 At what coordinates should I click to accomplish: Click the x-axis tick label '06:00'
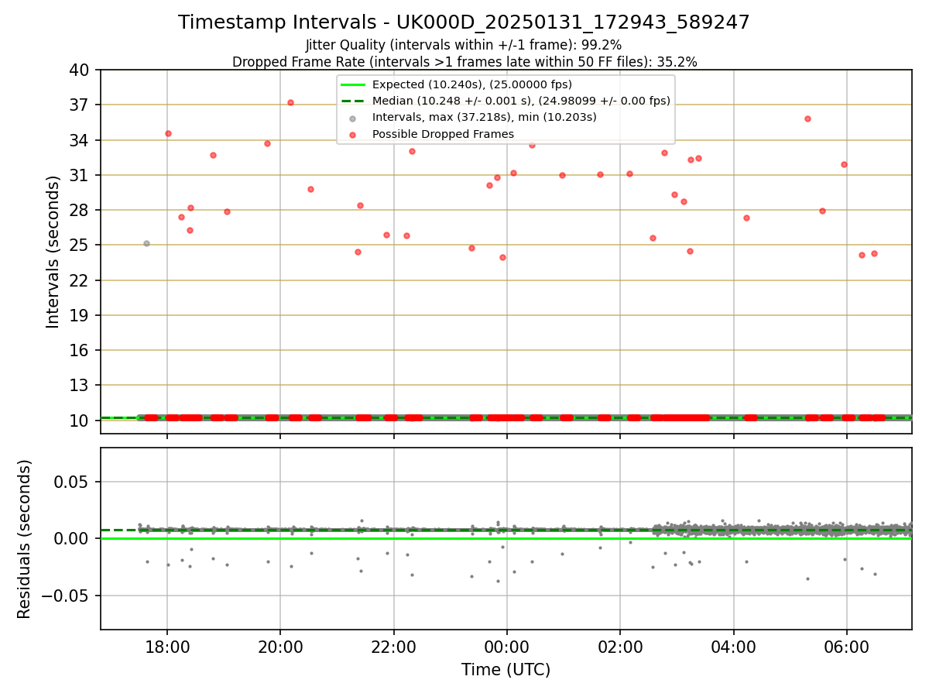coord(846,647)
